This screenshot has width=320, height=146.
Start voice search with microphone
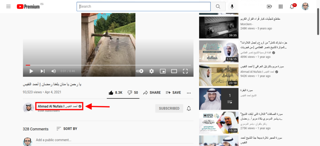[232, 7]
